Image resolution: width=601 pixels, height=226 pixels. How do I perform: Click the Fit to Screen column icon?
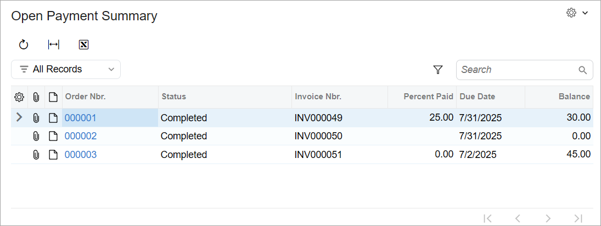(x=54, y=45)
